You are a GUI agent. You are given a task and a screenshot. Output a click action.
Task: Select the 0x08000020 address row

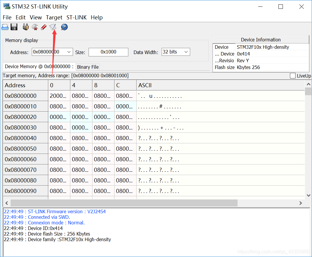[26, 117]
